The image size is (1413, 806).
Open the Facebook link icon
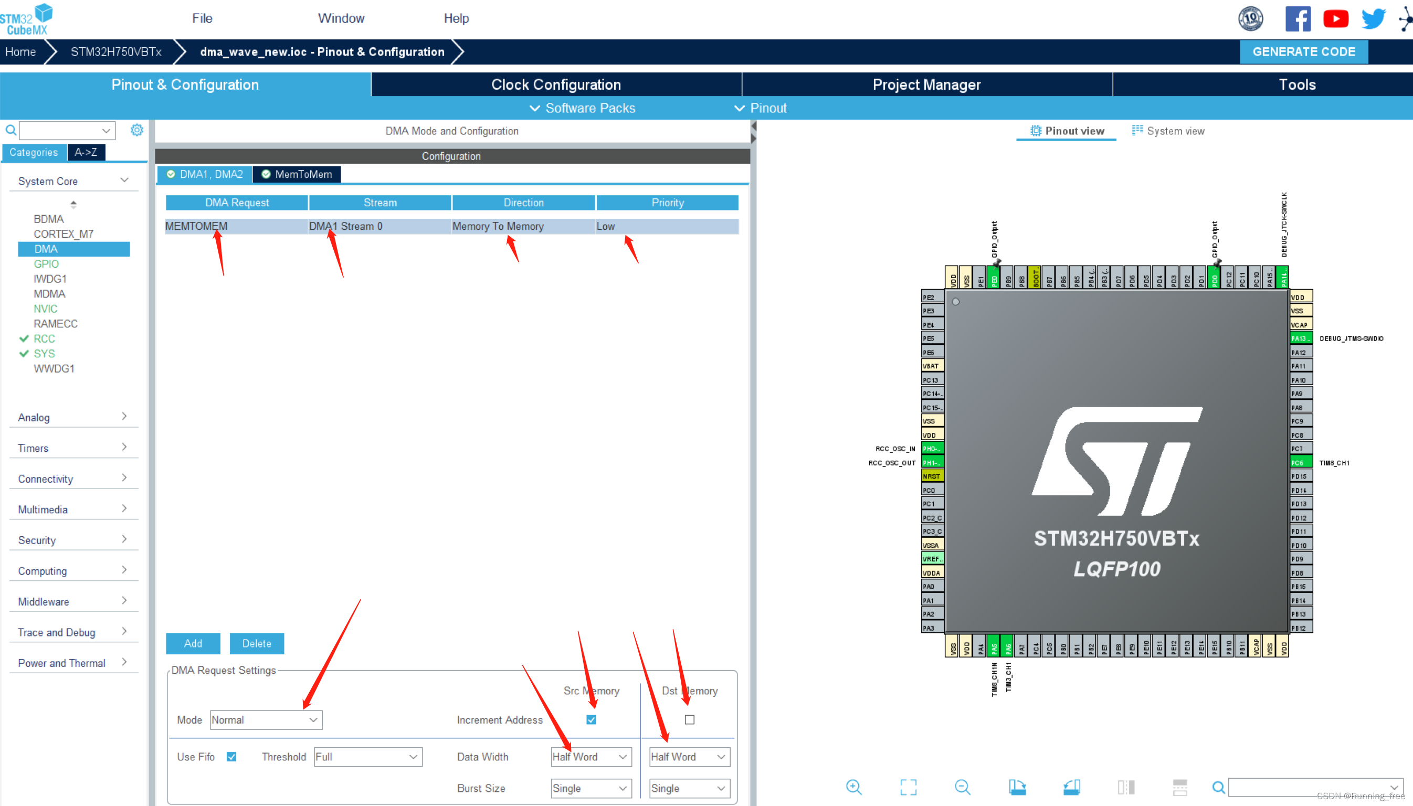1298,19
